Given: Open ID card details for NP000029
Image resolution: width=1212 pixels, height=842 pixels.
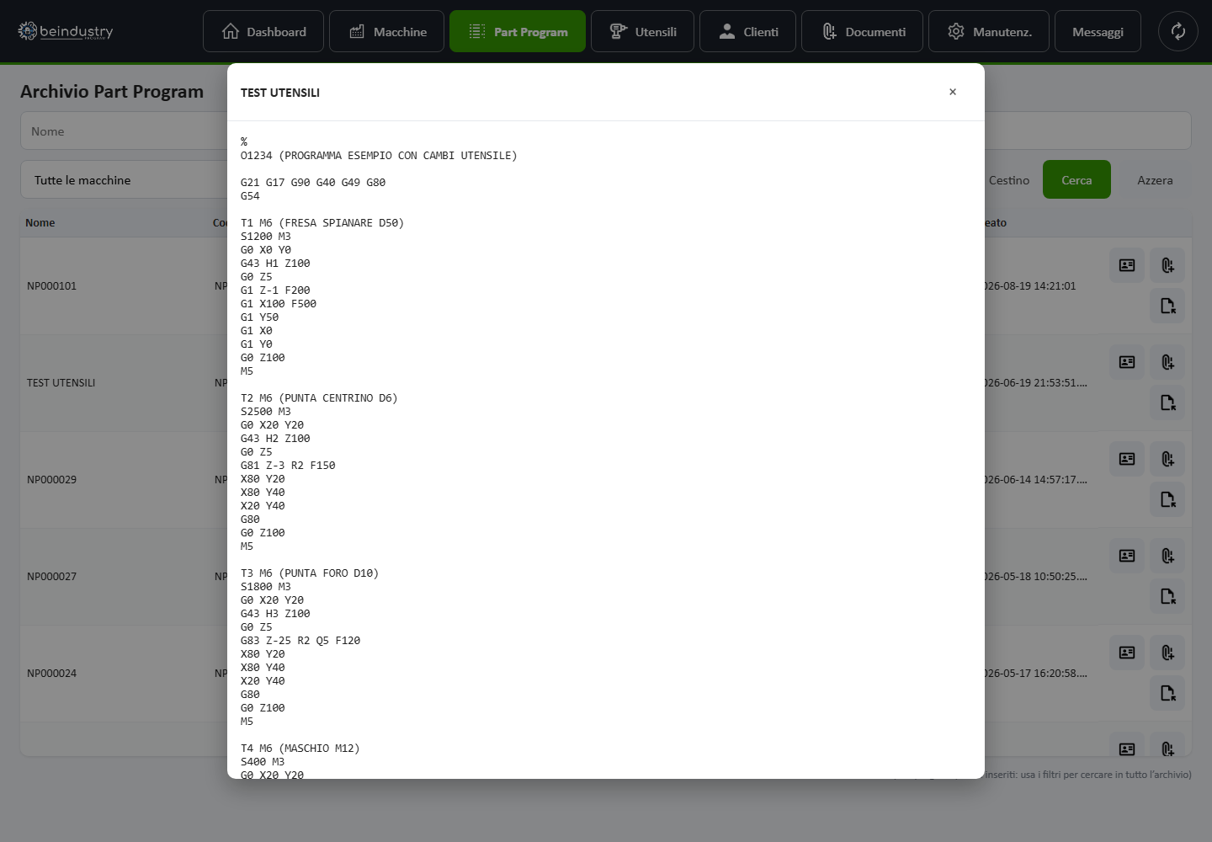Looking at the screenshot, I should pyautogui.click(x=1127, y=459).
